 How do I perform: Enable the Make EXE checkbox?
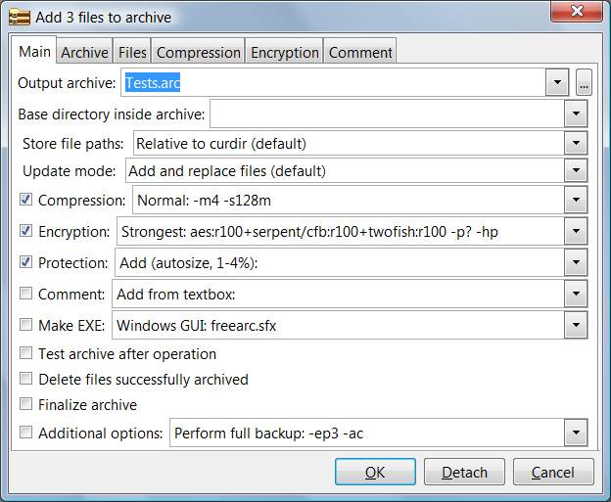(x=26, y=324)
